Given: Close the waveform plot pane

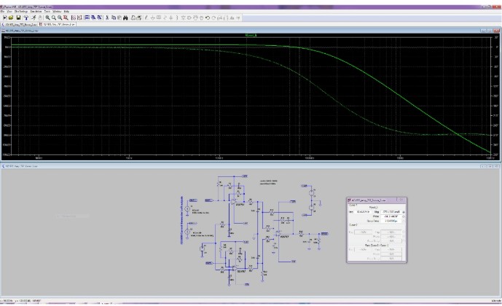Looking at the screenshot, I should tap(496, 31).
